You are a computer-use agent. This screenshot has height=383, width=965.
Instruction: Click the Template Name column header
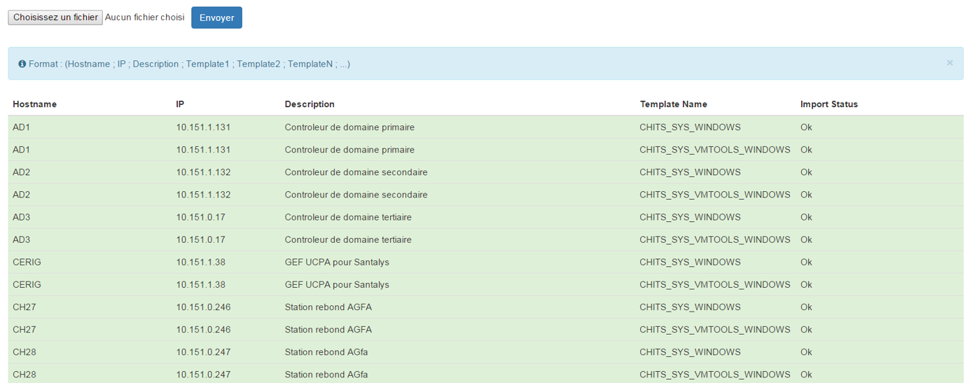tap(673, 104)
